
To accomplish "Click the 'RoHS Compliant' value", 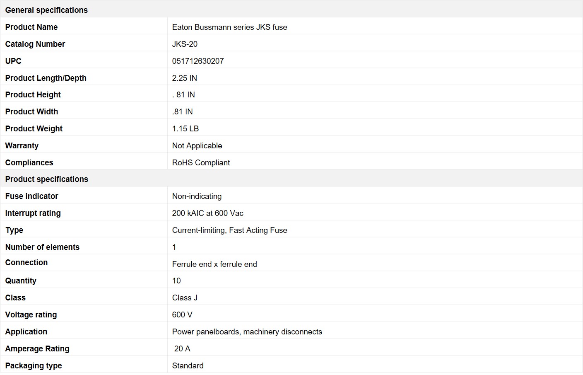I will click(x=201, y=162).
